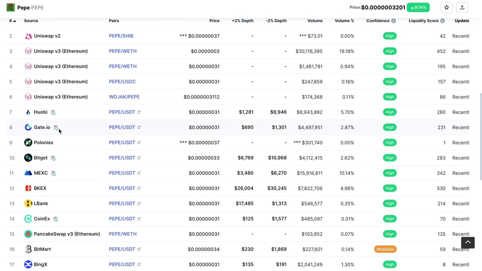
Task: Open PancakeSwap PEPE/WETH pair link
Action: 122,234
